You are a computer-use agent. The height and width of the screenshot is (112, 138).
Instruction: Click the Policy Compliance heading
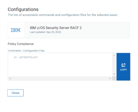coord(21,44)
